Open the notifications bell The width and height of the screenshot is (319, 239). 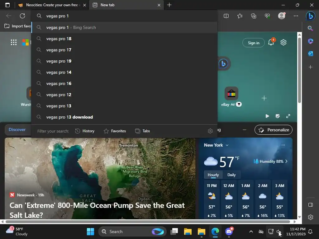pos(271,42)
